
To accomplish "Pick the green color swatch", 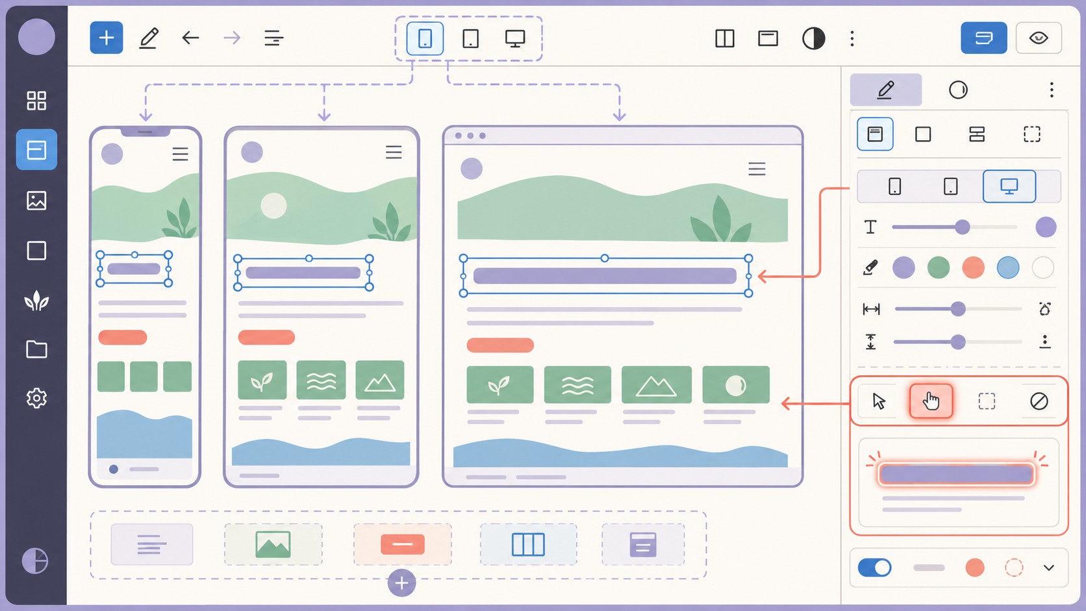I will tap(939, 268).
